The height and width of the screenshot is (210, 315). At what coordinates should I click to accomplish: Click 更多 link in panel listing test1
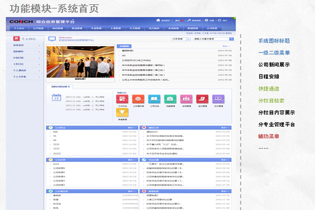point(132,160)
